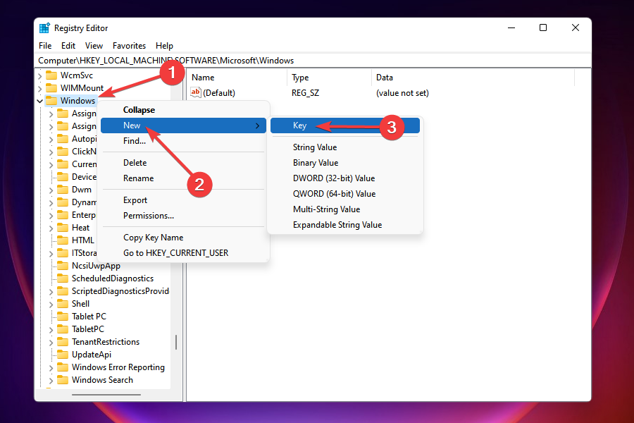
Task: Open Permissions... from the context menu
Action: click(183, 215)
